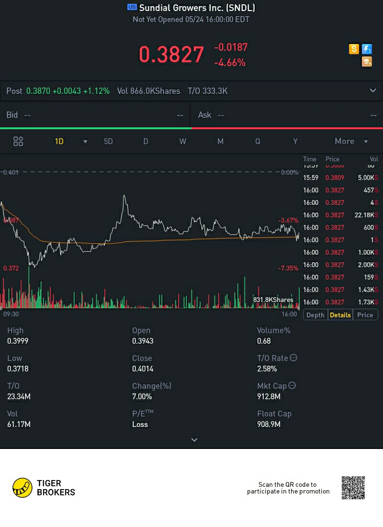Tap the Change(%) value 7.00%
Viewport: 383px width, 527px height.
(142, 396)
